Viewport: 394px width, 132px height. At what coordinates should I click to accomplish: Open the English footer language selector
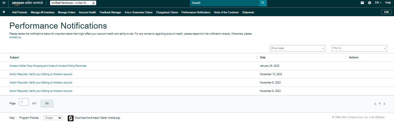pyautogui.click(x=53, y=118)
